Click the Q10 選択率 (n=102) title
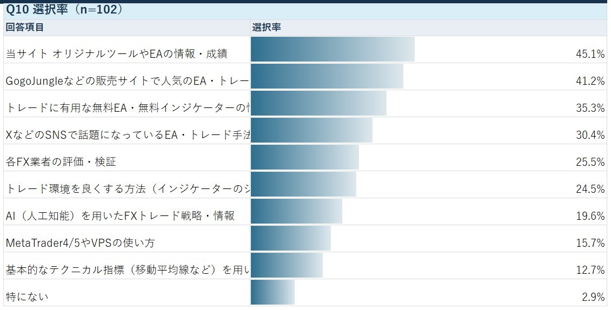Viewport: 611px width, 310px height. coord(65,10)
